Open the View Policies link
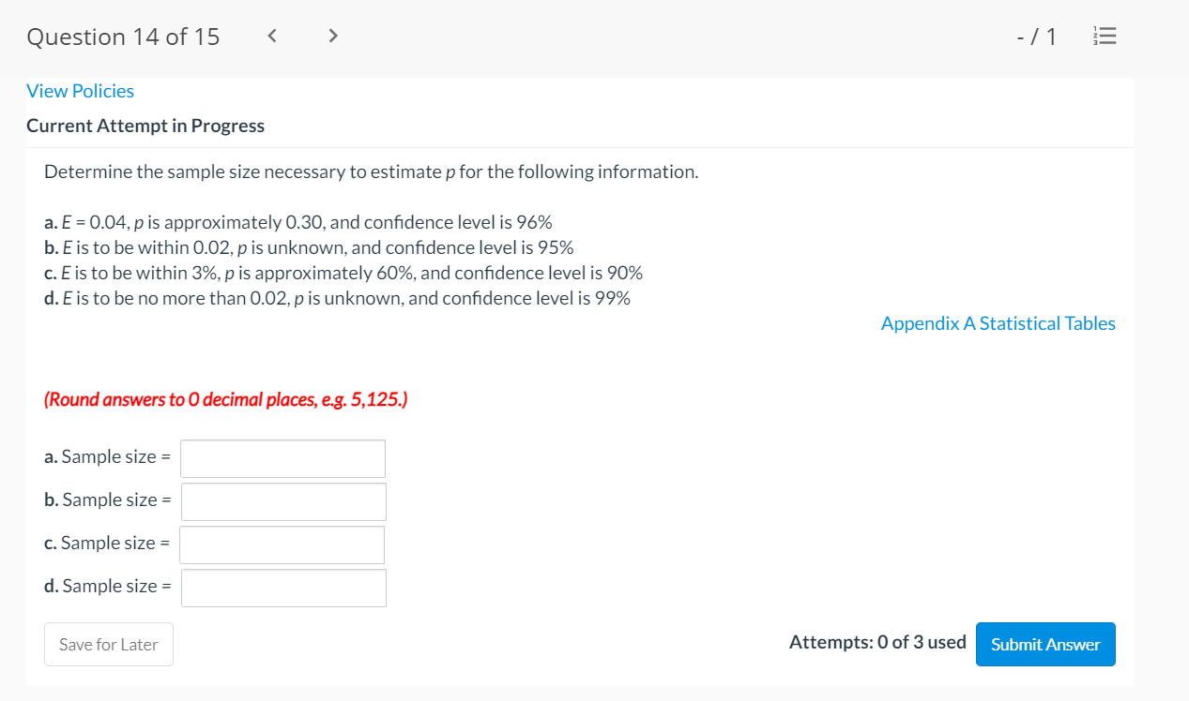 pyautogui.click(x=81, y=91)
